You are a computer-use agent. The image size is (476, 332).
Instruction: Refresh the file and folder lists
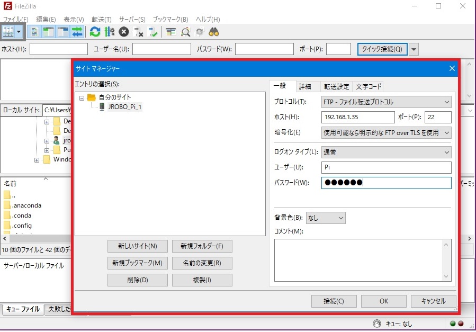coord(95,32)
